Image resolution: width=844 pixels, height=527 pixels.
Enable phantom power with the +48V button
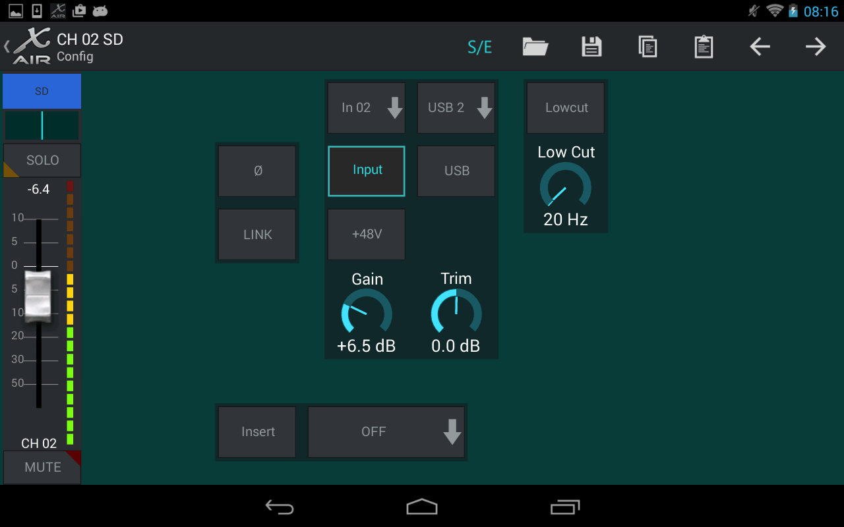pos(366,234)
